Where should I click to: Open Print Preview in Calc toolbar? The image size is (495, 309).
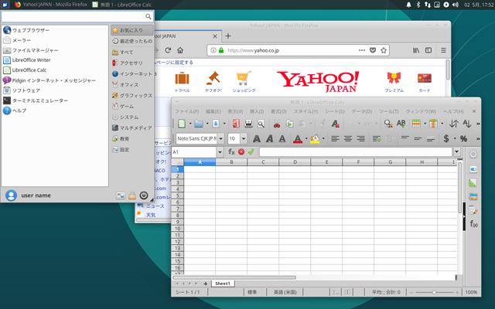click(261, 124)
